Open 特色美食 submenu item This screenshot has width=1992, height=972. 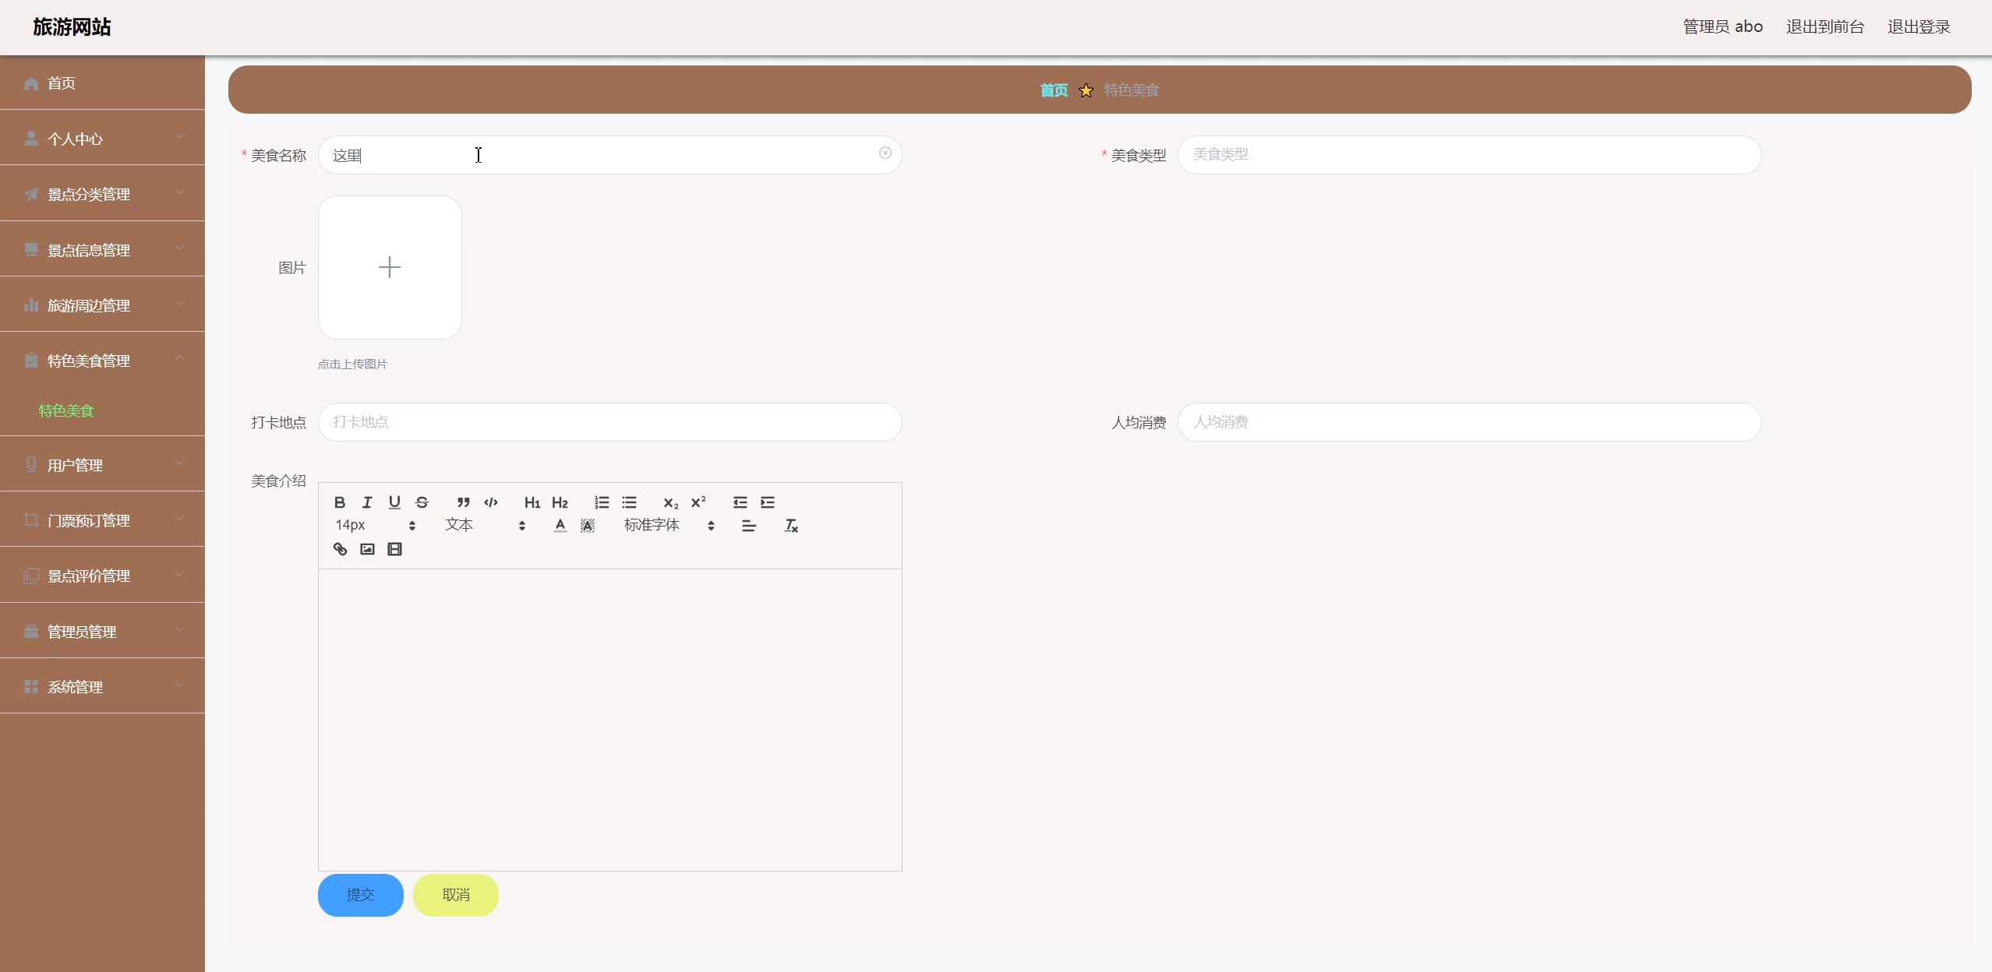click(x=66, y=410)
